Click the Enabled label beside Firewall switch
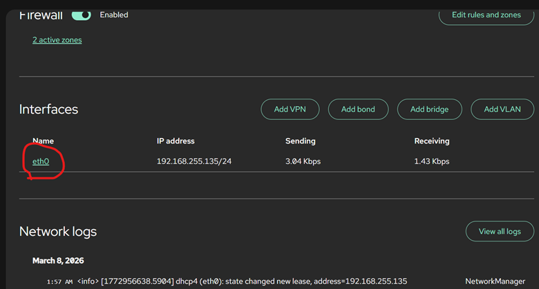This screenshot has width=539, height=289. point(114,15)
